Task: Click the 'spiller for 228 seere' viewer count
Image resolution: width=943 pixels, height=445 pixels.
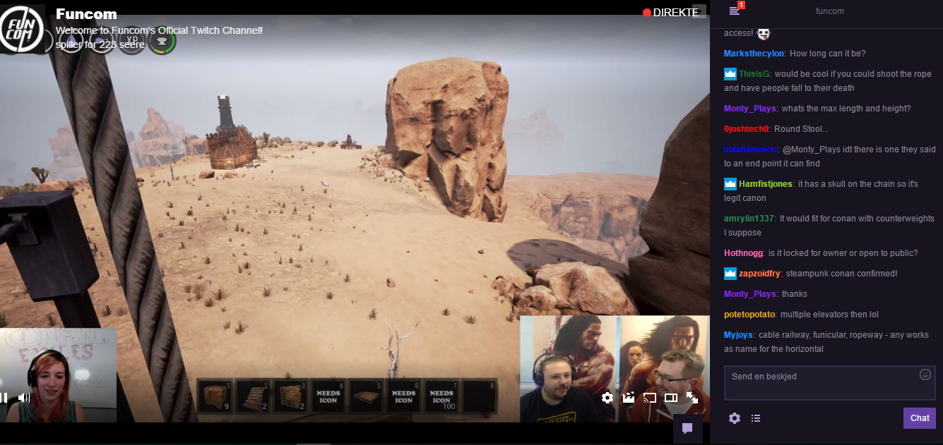Action: [x=100, y=44]
